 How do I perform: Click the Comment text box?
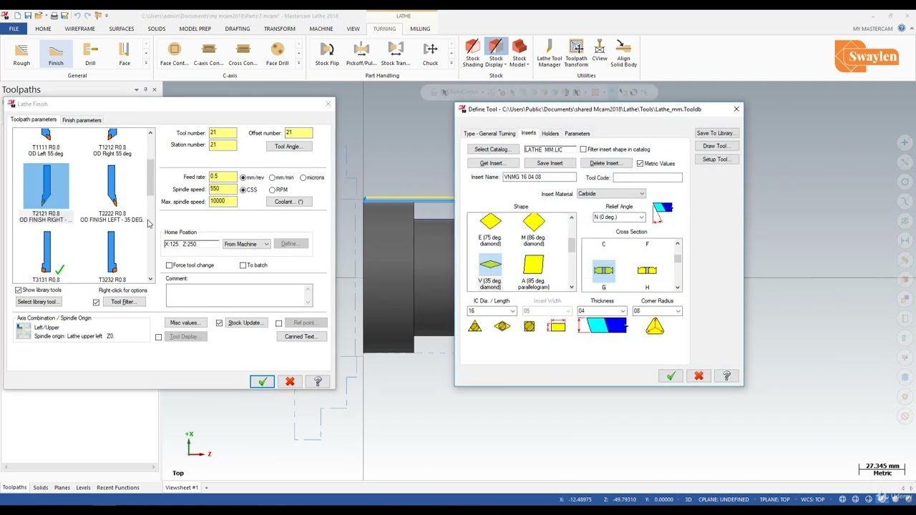coord(239,295)
